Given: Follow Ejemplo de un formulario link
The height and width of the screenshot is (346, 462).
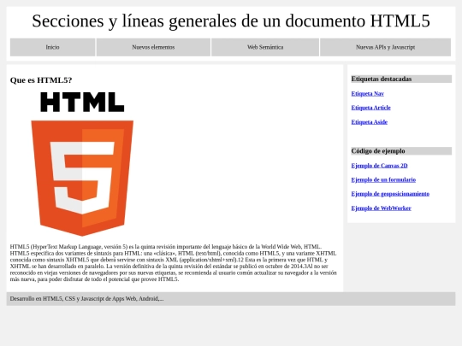Looking at the screenshot, I should pos(383,179).
